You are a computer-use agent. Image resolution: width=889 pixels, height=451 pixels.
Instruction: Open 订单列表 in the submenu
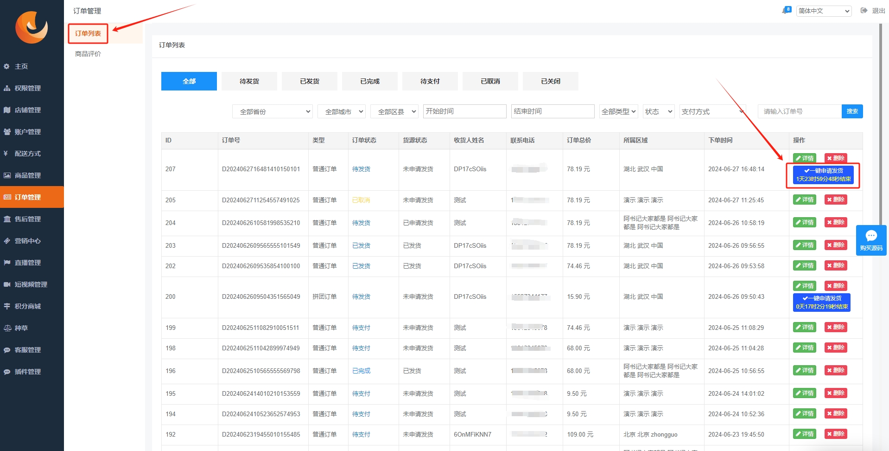(88, 33)
